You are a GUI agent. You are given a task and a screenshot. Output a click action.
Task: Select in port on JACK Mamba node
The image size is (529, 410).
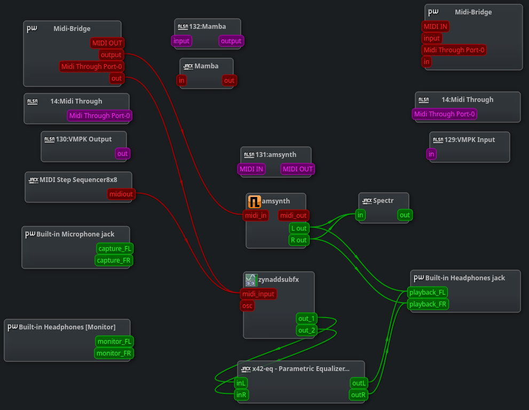[181, 80]
